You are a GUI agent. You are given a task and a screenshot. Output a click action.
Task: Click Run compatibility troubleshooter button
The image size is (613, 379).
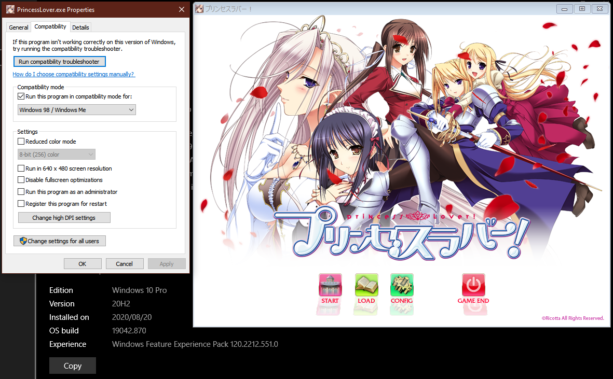coord(59,62)
